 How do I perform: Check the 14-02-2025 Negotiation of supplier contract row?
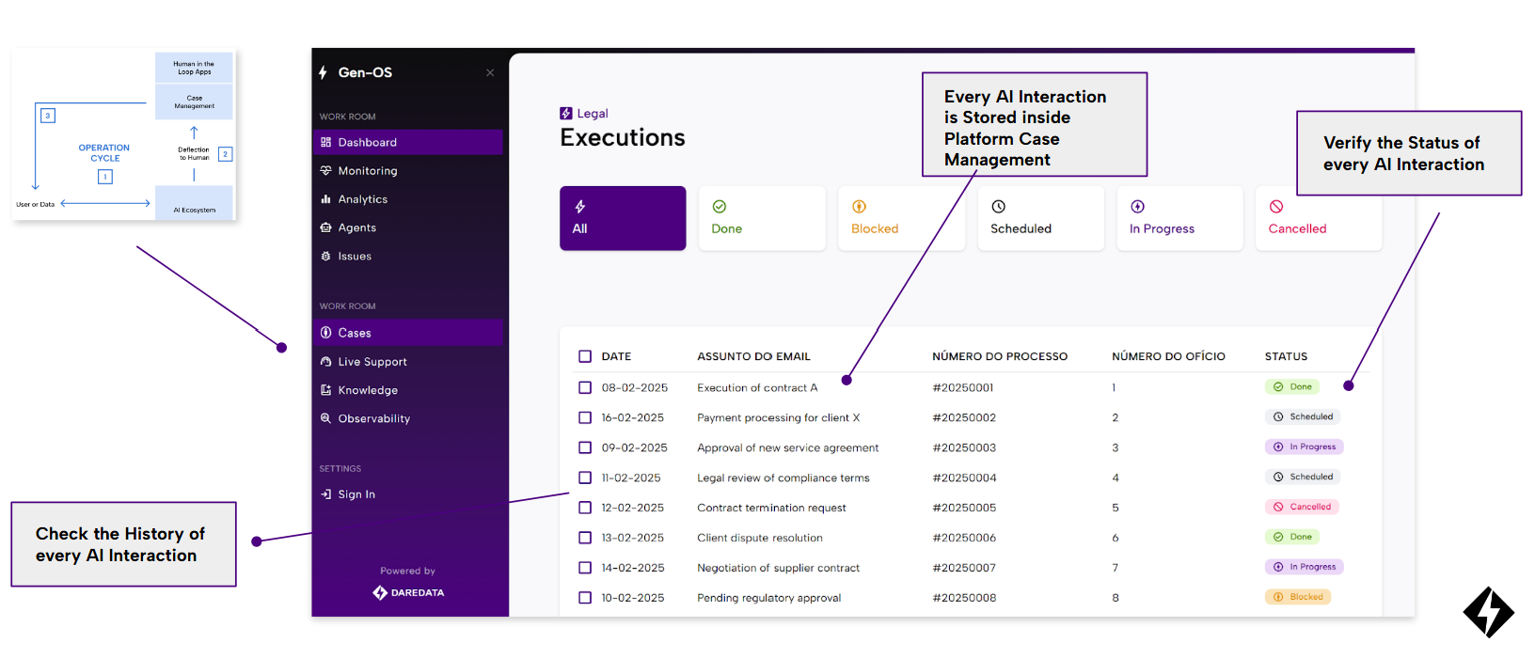tap(585, 568)
